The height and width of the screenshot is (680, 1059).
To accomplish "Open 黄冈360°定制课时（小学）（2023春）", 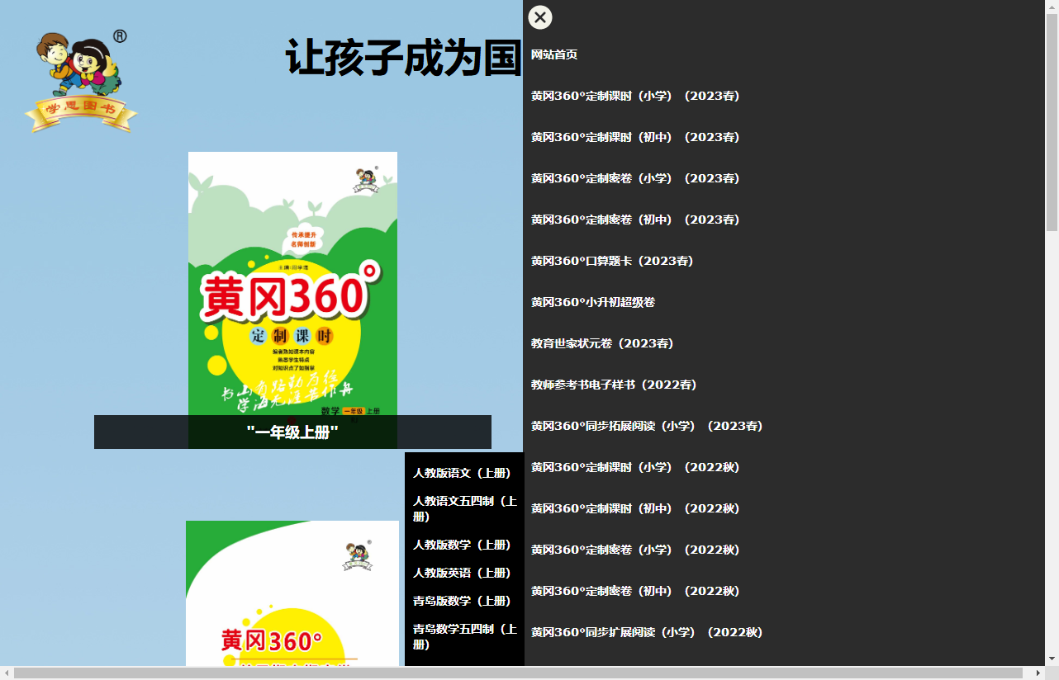I will coord(635,96).
